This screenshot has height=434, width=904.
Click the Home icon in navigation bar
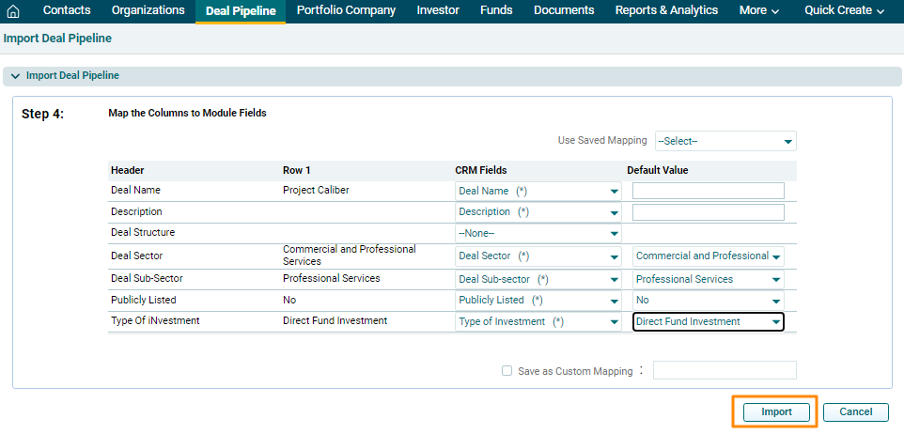(x=13, y=11)
